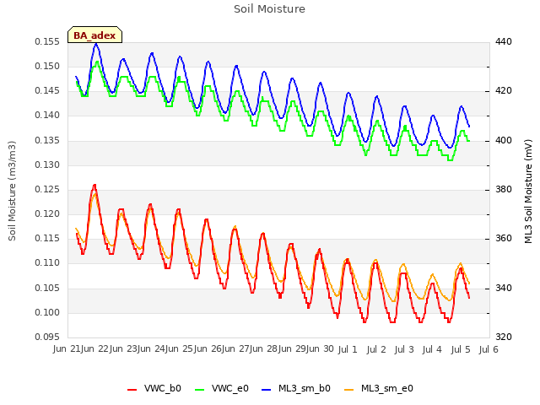The height and width of the screenshot is (405, 540).
Task: Click the 0.130 left axis tick
Action: pyautogui.click(x=47, y=165)
